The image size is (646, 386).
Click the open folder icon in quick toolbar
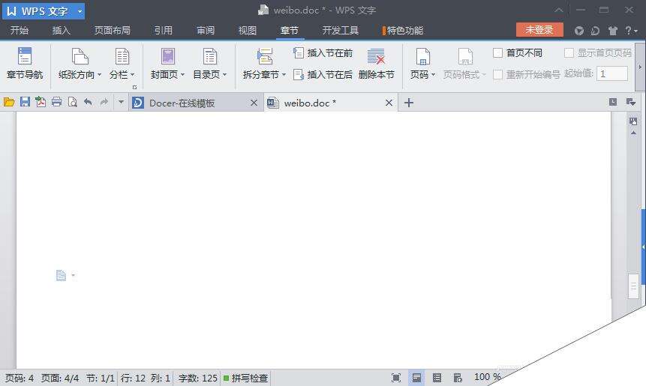coord(9,102)
